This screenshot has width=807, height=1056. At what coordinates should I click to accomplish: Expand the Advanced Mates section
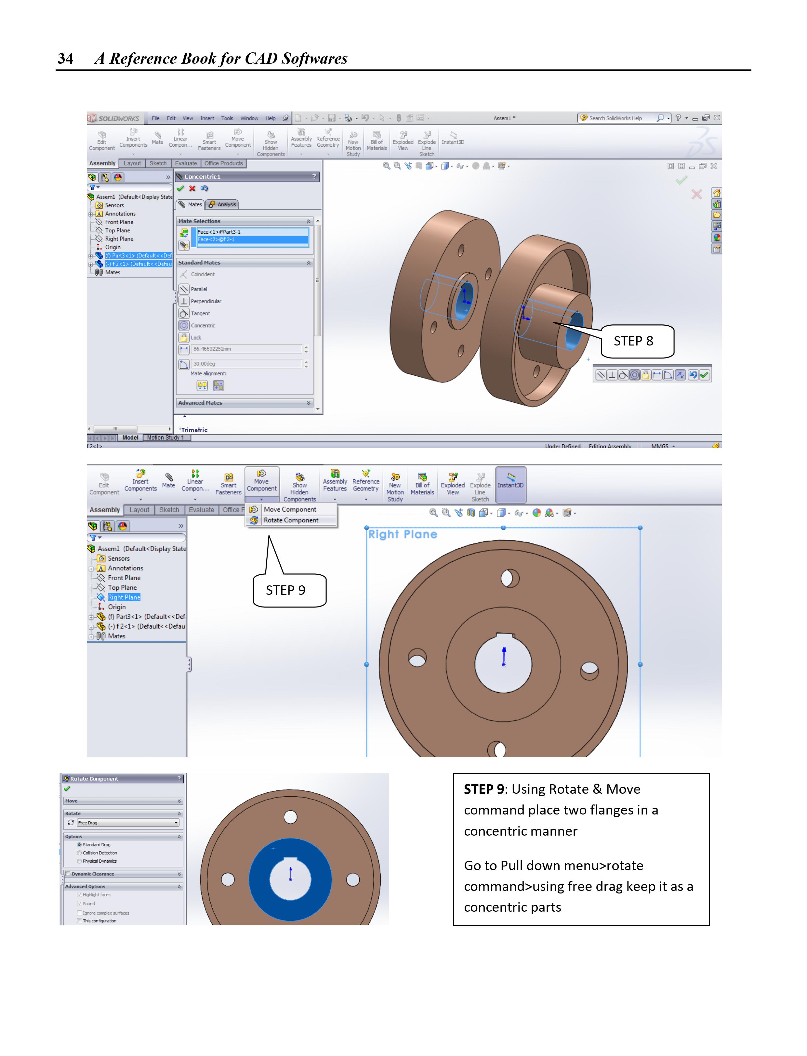[308, 403]
